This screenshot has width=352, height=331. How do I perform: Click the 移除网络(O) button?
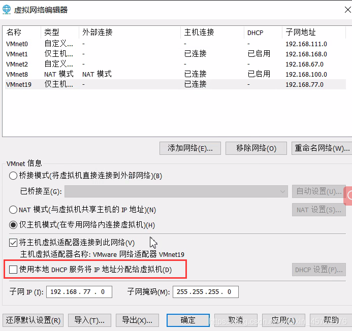coord(256,148)
